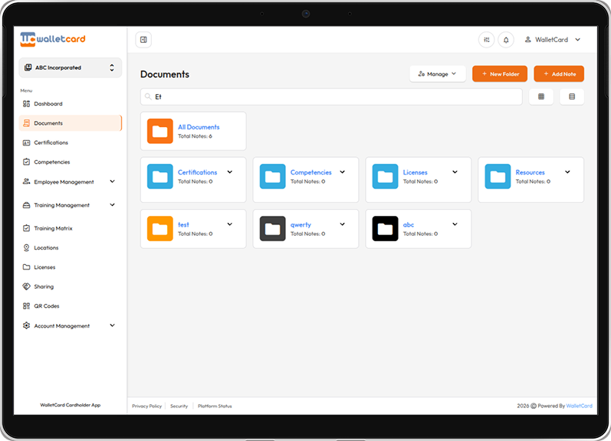Open the orange test folder icon
The width and height of the screenshot is (611, 441).
(159, 228)
